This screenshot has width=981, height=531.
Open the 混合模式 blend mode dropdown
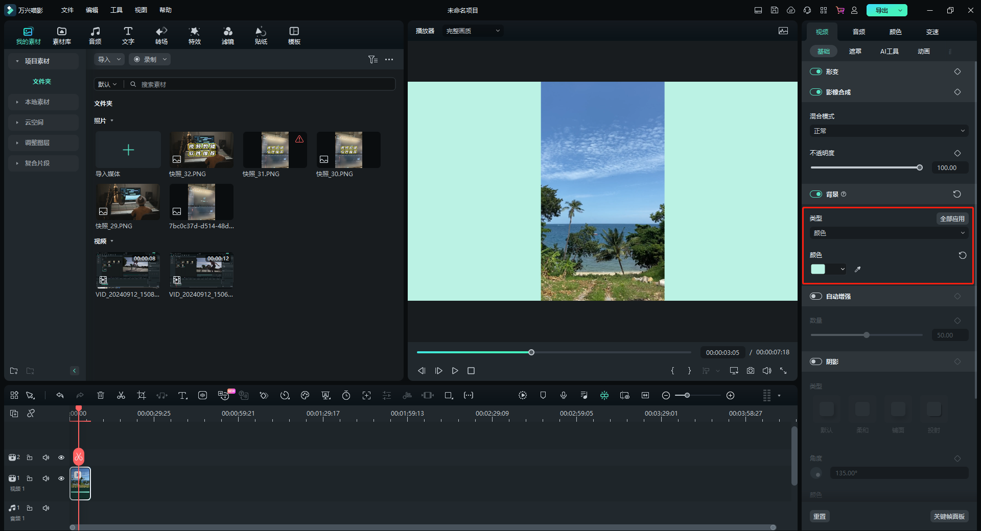(x=889, y=131)
